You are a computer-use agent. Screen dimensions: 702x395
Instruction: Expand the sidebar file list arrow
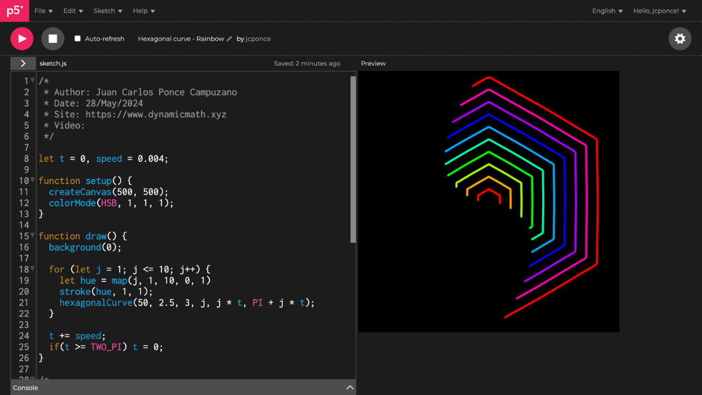(x=23, y=63)
